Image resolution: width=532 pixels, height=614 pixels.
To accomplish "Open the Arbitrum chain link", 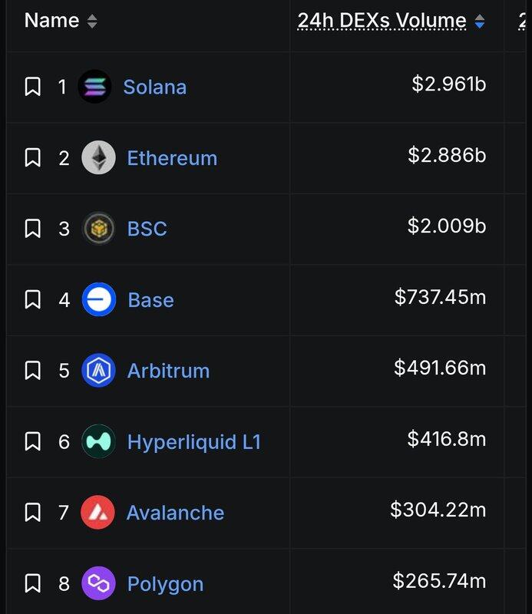I will (x=168, y=371).
